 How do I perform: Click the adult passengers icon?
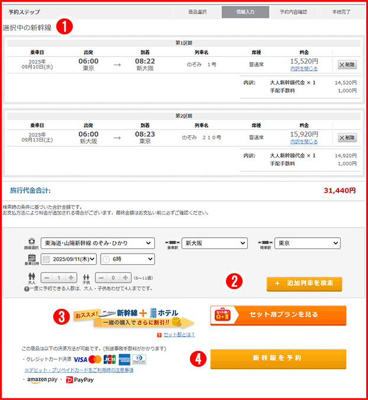(32, 276)
